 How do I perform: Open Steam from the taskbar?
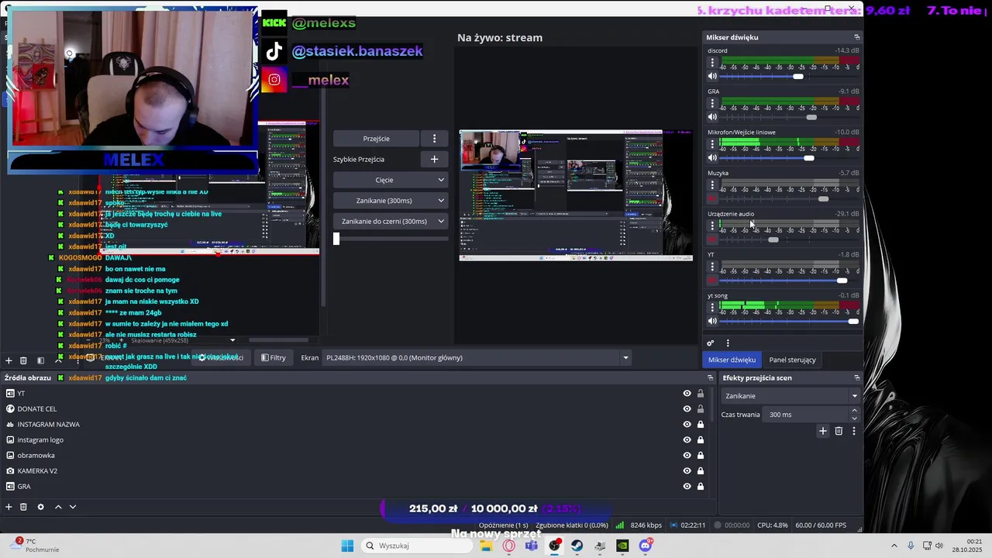click(x=577, y=546)
